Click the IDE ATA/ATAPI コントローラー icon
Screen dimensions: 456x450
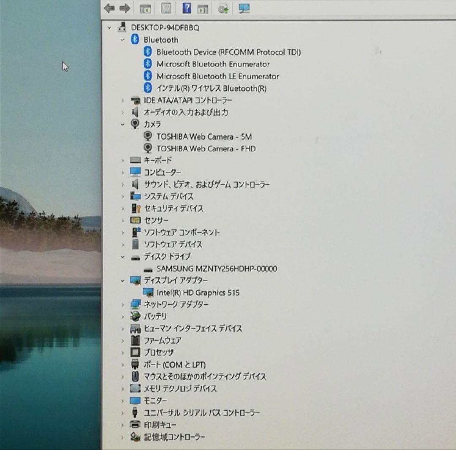coord(135,100)
